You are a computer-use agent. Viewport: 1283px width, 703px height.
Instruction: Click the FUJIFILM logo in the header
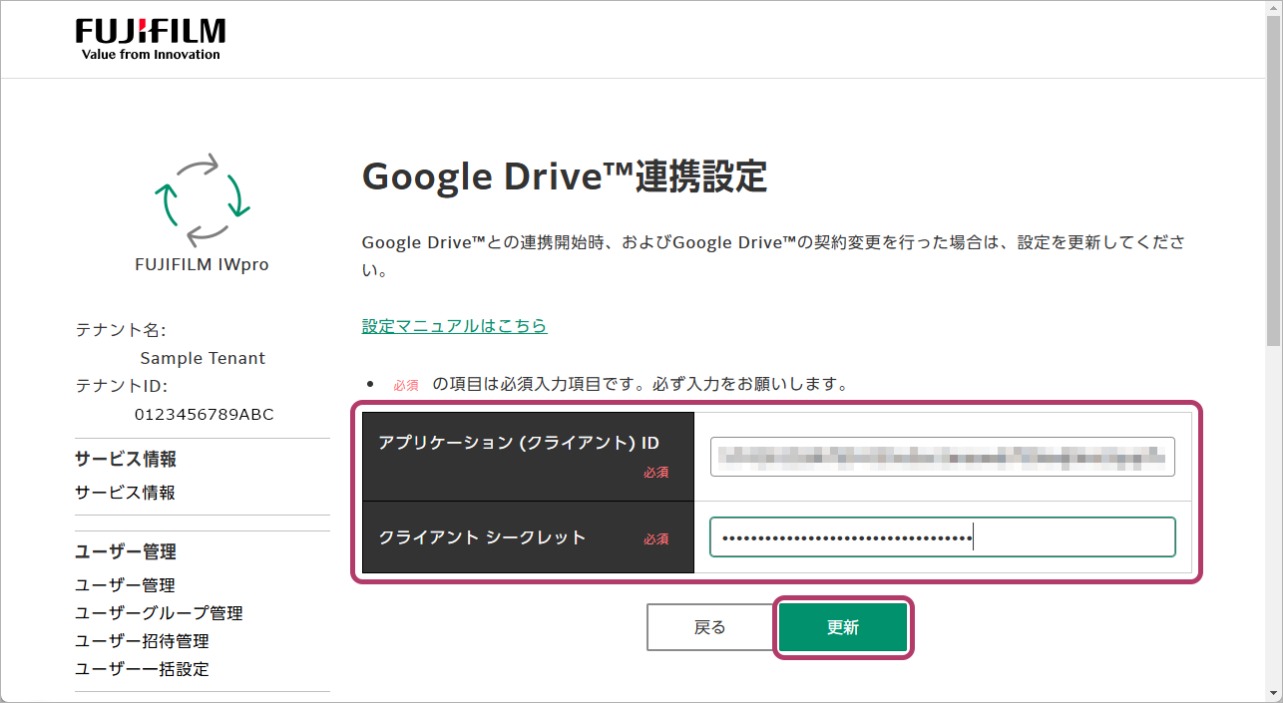click(x=151, y=39)
